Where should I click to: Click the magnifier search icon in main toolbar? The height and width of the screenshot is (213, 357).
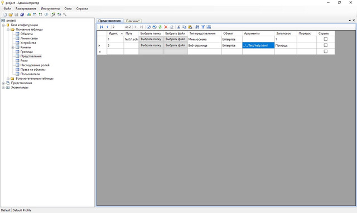pos(65,14)
